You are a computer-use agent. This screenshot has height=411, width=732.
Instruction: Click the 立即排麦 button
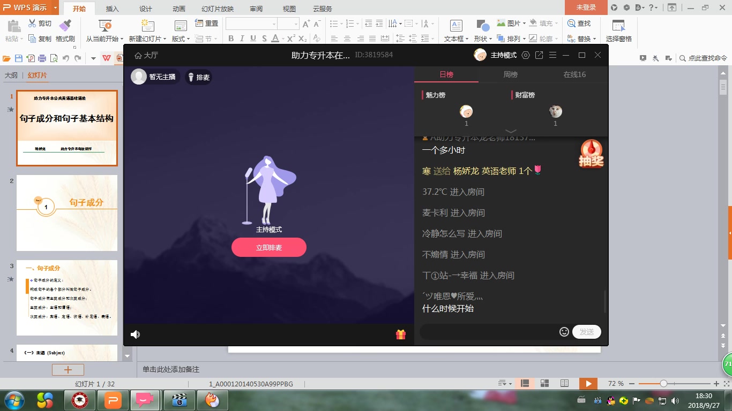269,247
